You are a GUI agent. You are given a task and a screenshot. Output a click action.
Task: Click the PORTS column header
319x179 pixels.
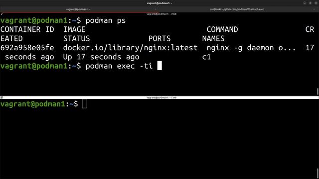tap(159, 39)
